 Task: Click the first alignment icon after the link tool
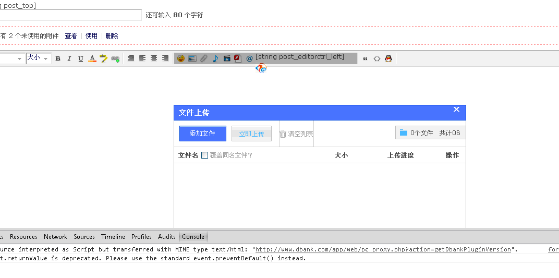click(x=131, y=58)
